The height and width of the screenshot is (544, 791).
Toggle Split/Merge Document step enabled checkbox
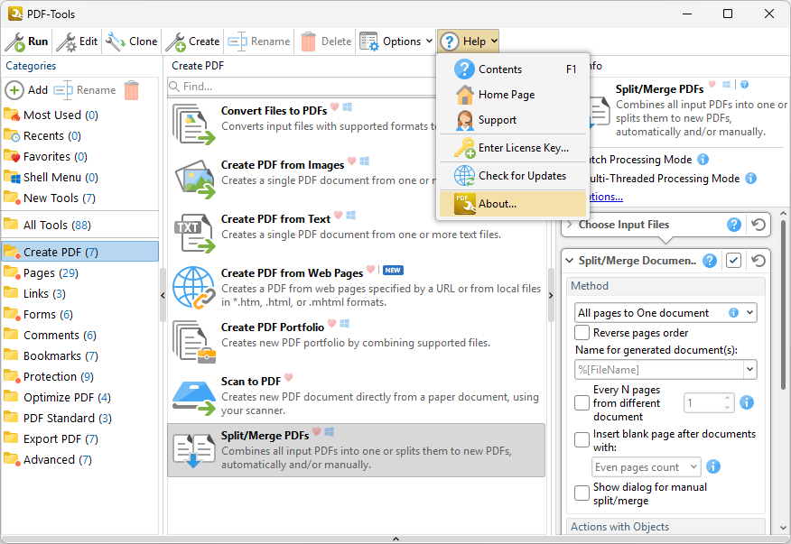[733, 261]
